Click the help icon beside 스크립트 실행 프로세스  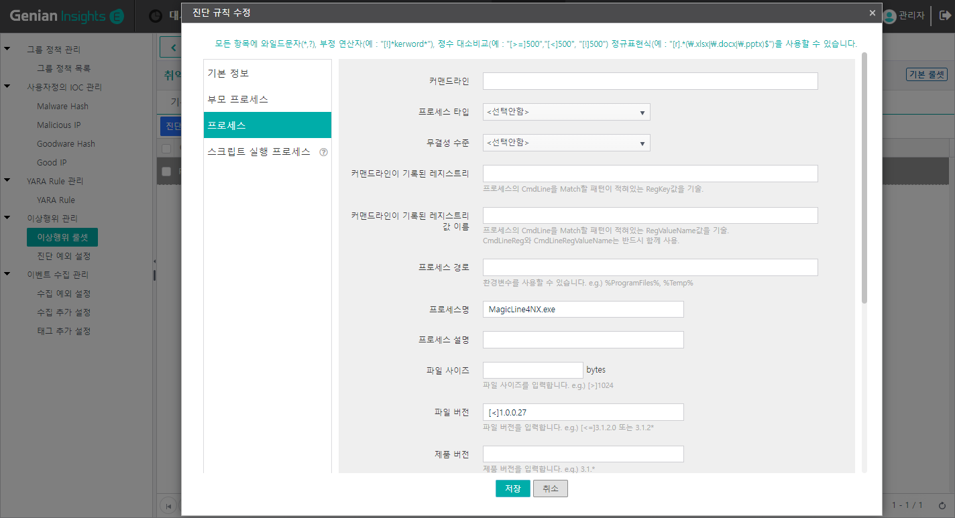pos(324,152)
